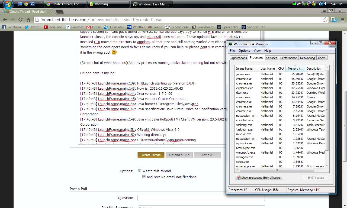
Task: Open ShadowRaze bookmark
Action: [253, 27]
